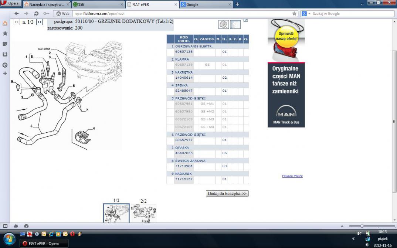Image resolution: width=397 pixels, height=248 pixels.
Task: Show hidden system tray icons arrow
Action: 353,239
